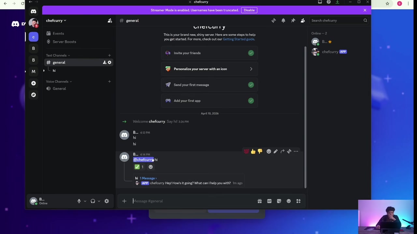Open the sticker picker
417x234 pixels.
(x=279, y=201)
